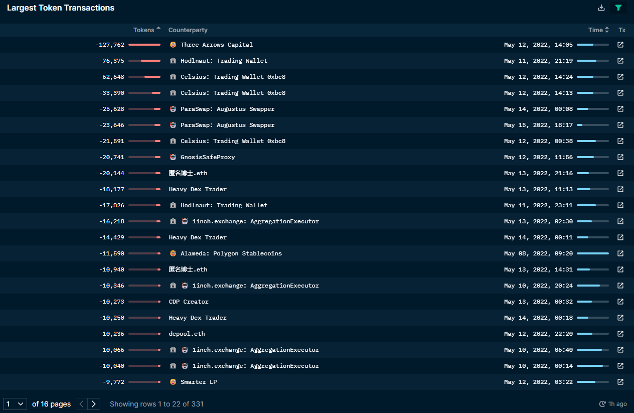Select the timestamp May 12, 2022, 22:20

coord(538,334)
